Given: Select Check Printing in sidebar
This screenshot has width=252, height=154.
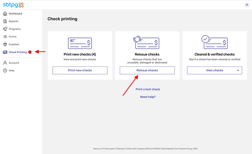Looking at the screenshot, I should coord(18,52).
